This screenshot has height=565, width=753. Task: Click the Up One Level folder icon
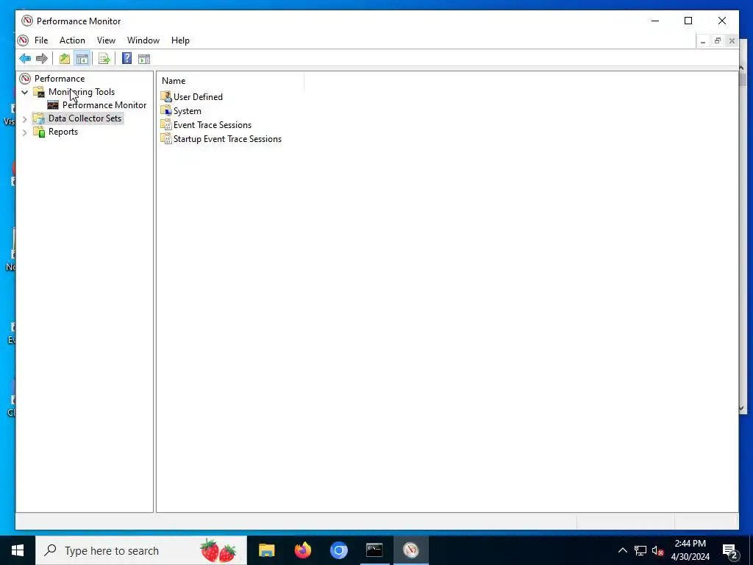tap(65, 59)
